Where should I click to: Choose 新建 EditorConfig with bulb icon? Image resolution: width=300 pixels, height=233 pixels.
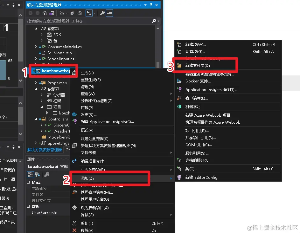point(228,178)
